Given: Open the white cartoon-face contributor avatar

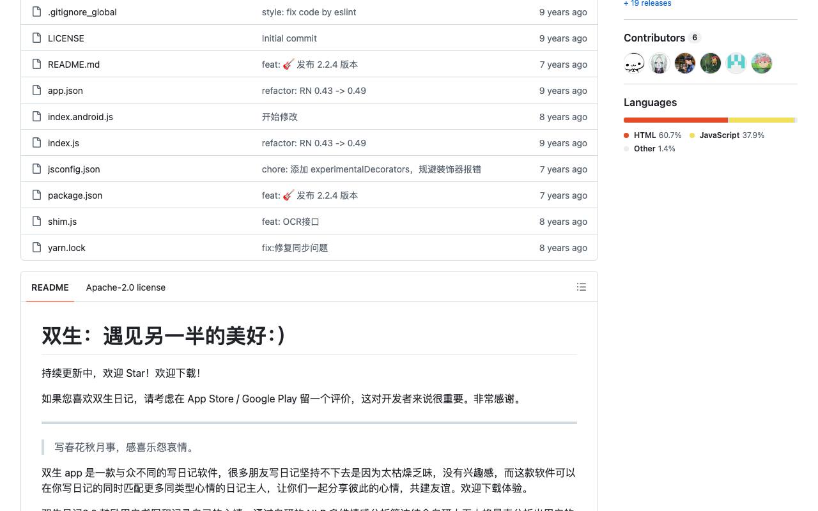Looking at the screenshot, I should 634,63.
